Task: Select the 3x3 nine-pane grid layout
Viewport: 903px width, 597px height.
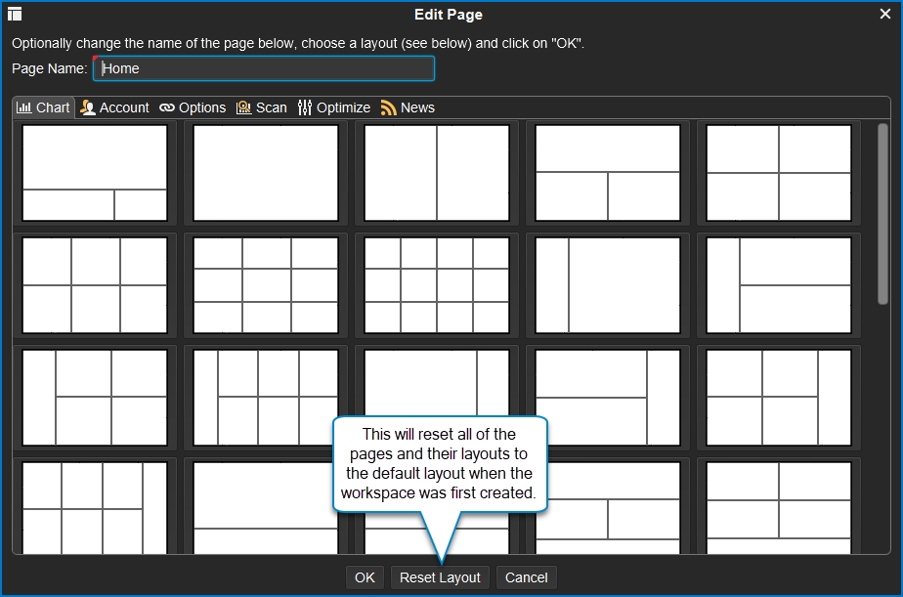Action: (x=266, y=285)
